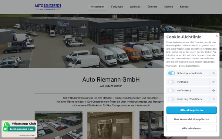Open the Karriere menu item
The width and height of the screenshot is (222, 139).
pos(168,7)
